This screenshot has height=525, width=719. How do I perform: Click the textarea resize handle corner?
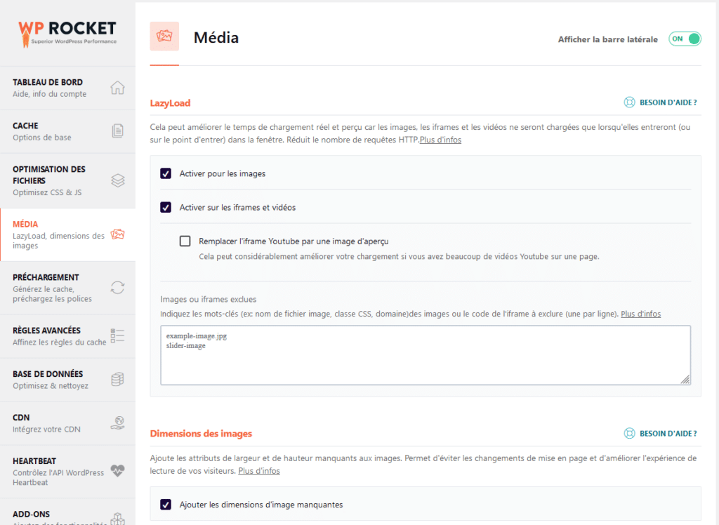pos(685,379)
